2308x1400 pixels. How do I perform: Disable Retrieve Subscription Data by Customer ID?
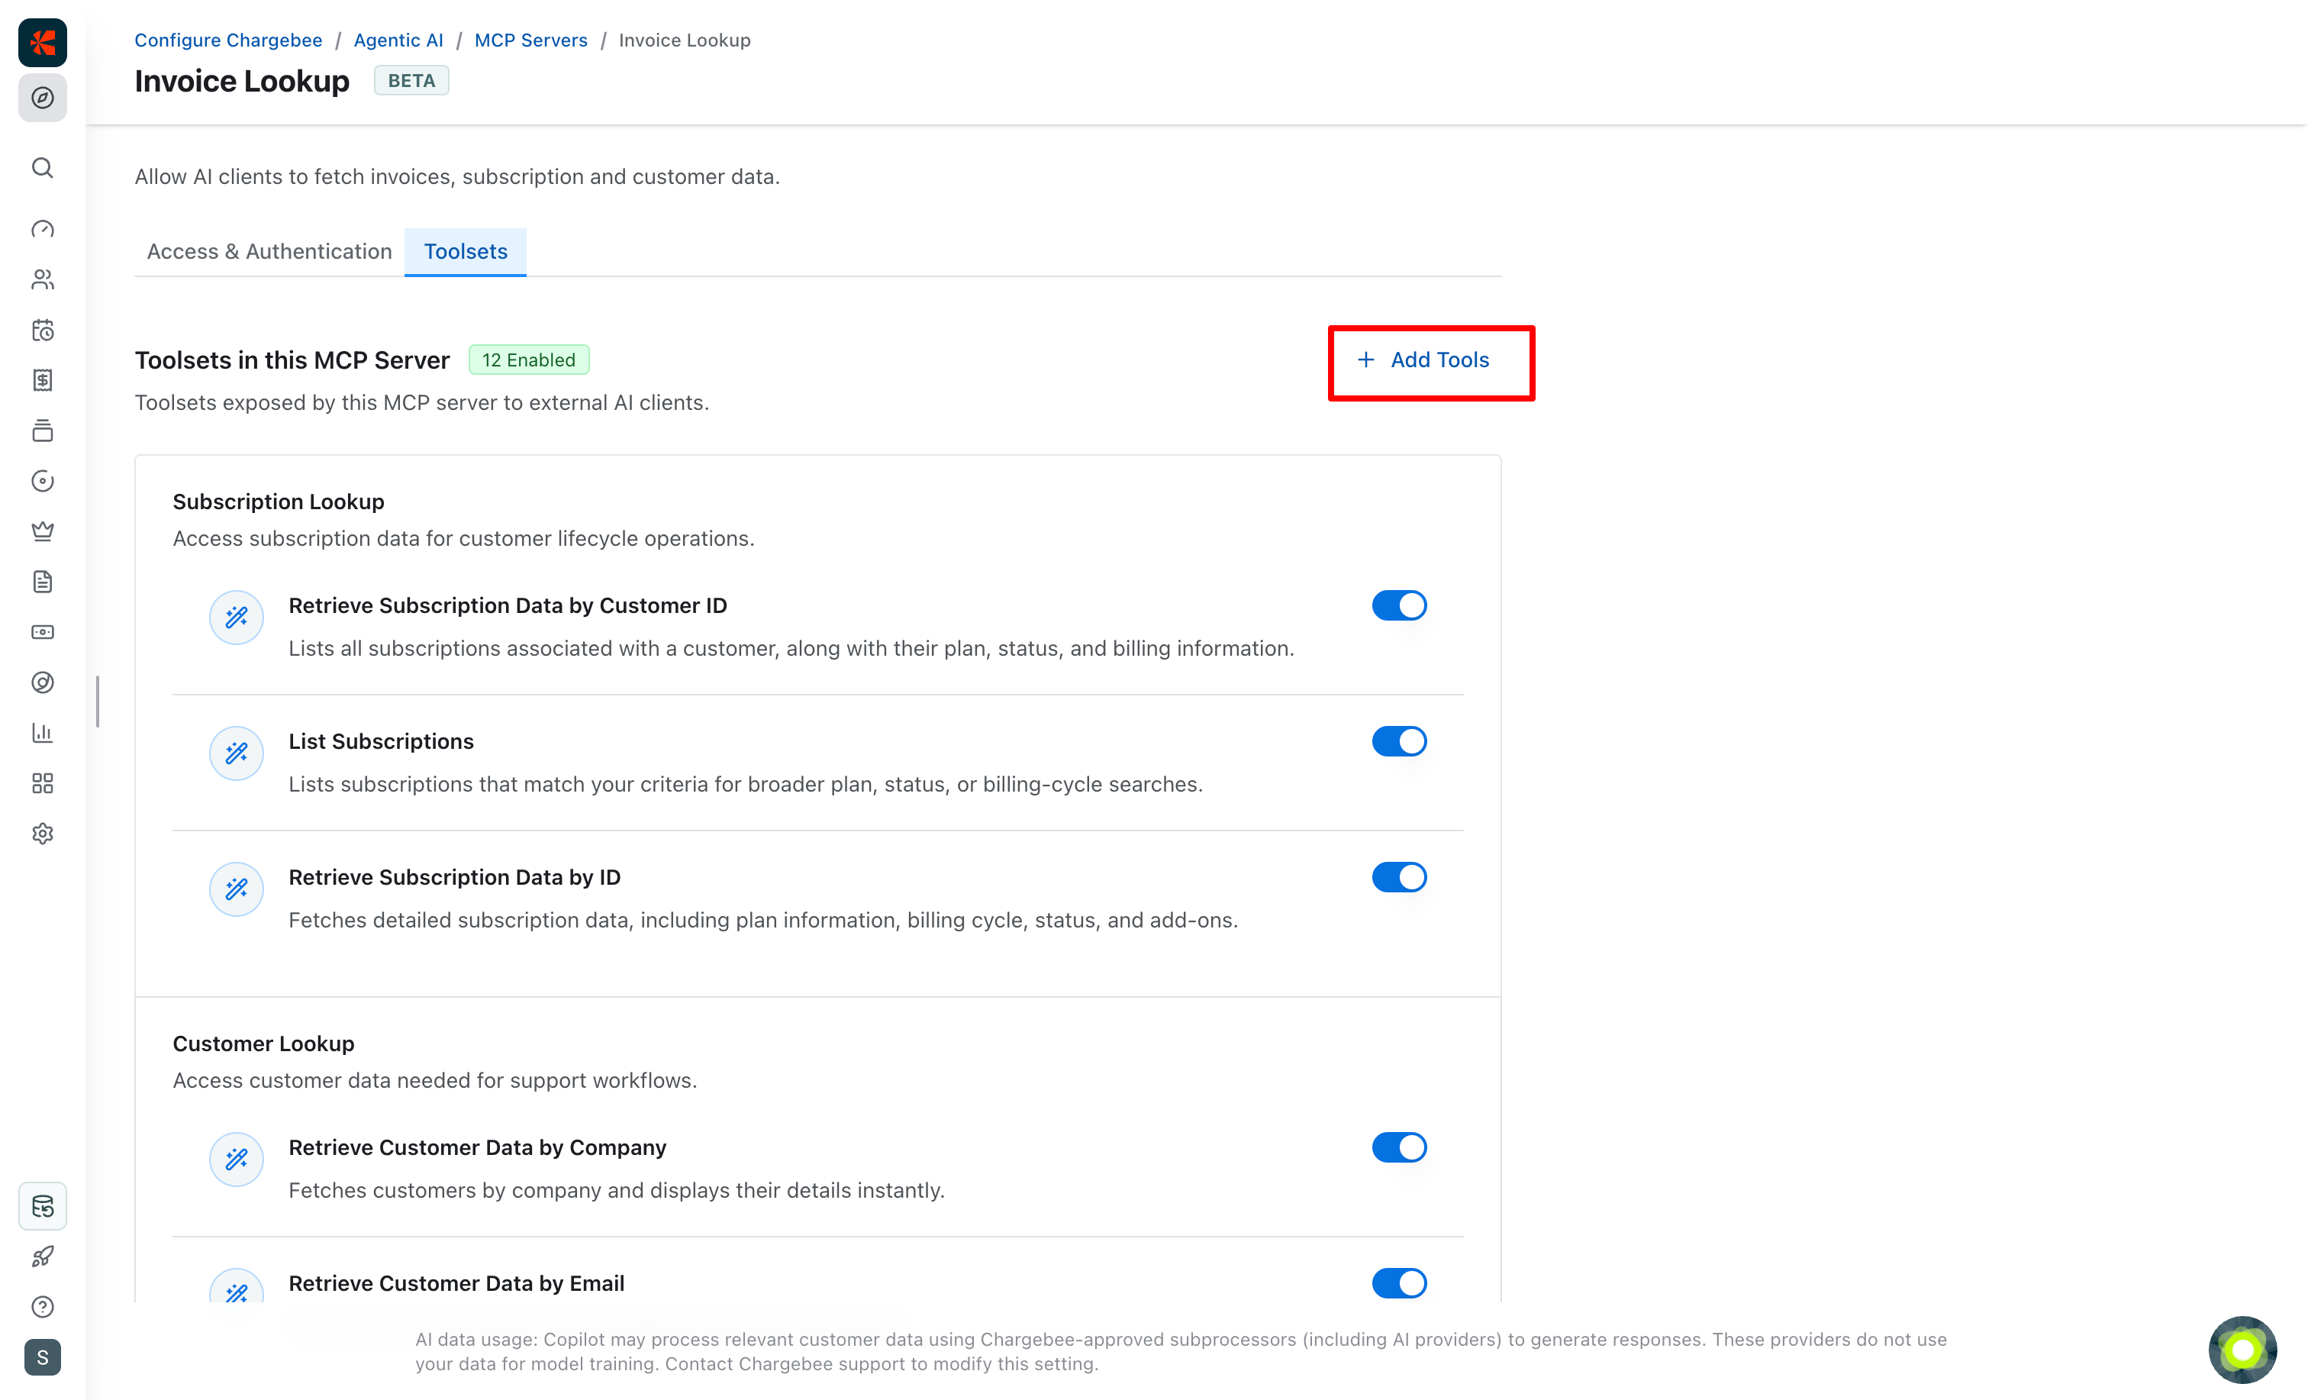[1400, 605]
